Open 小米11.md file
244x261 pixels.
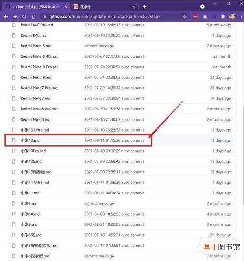point(30,193)
